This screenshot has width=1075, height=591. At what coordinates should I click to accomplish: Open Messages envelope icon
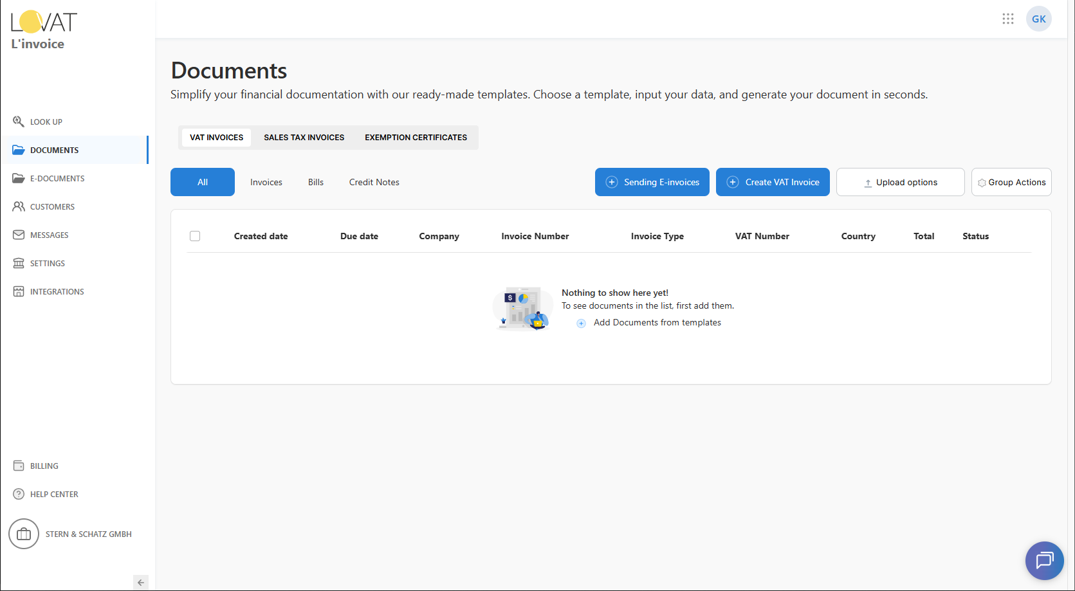tap(19, 235)
